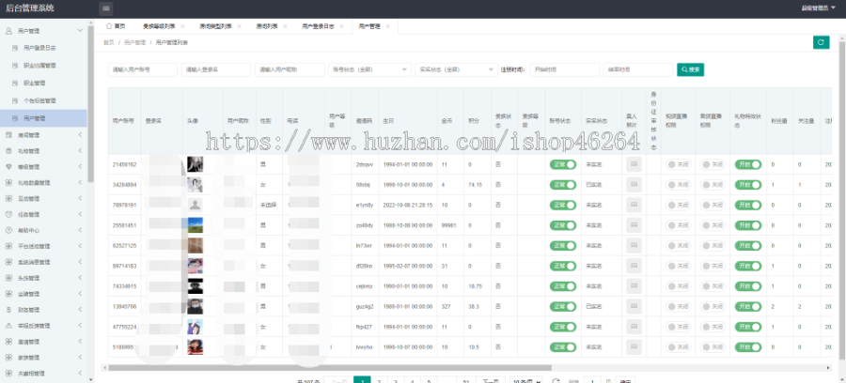Click the user icon beside top 用户管理 menu

[x=8, y=31]
